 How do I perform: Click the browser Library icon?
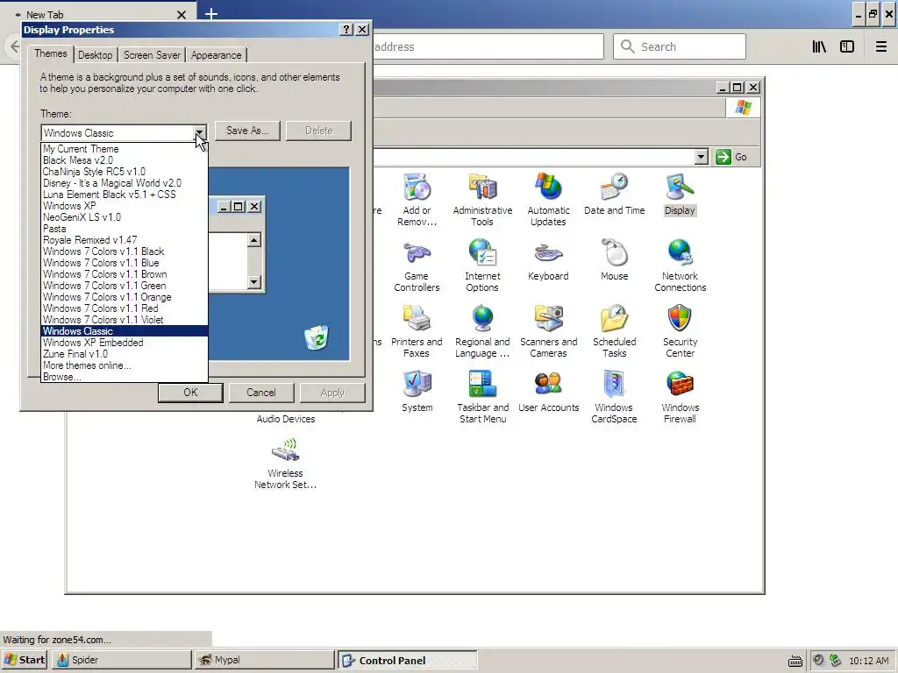(x=819, y=47)
